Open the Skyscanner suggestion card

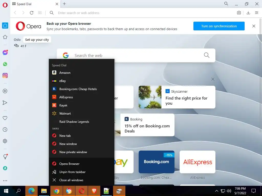click(x=177, y=97)
